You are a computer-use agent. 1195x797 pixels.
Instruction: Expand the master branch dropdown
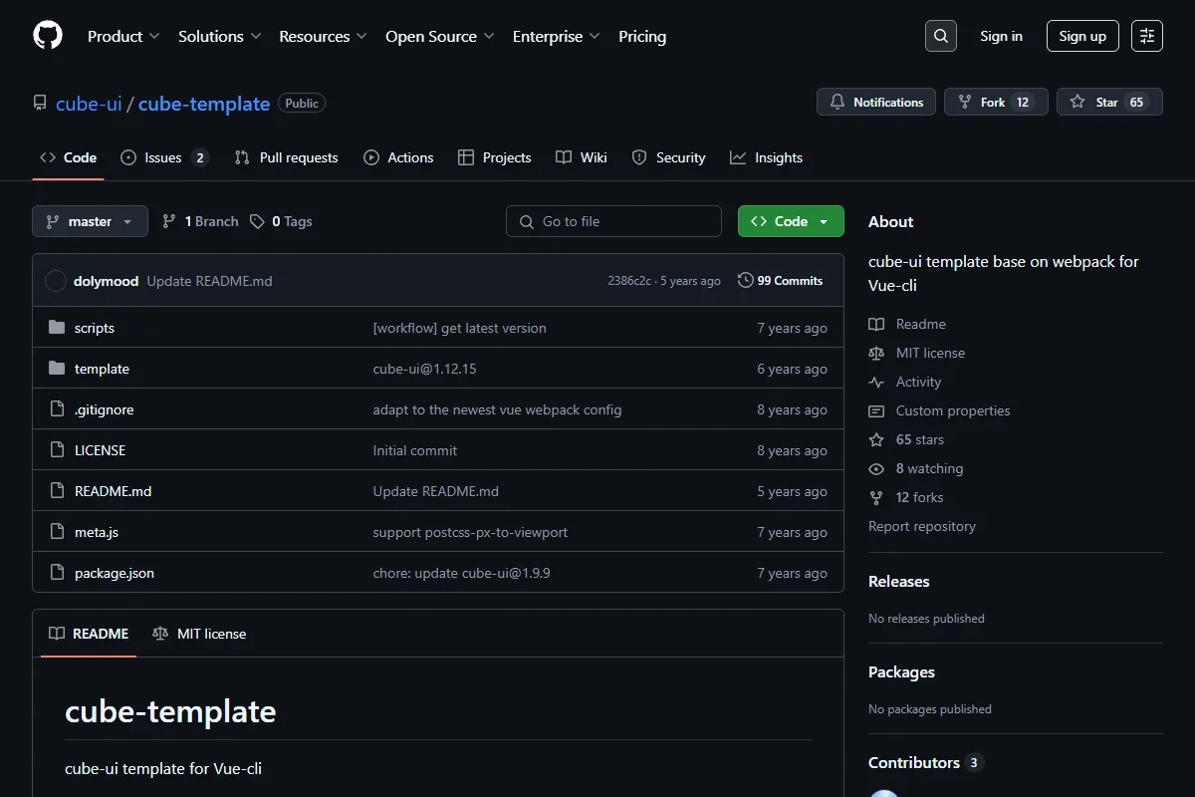90,221
